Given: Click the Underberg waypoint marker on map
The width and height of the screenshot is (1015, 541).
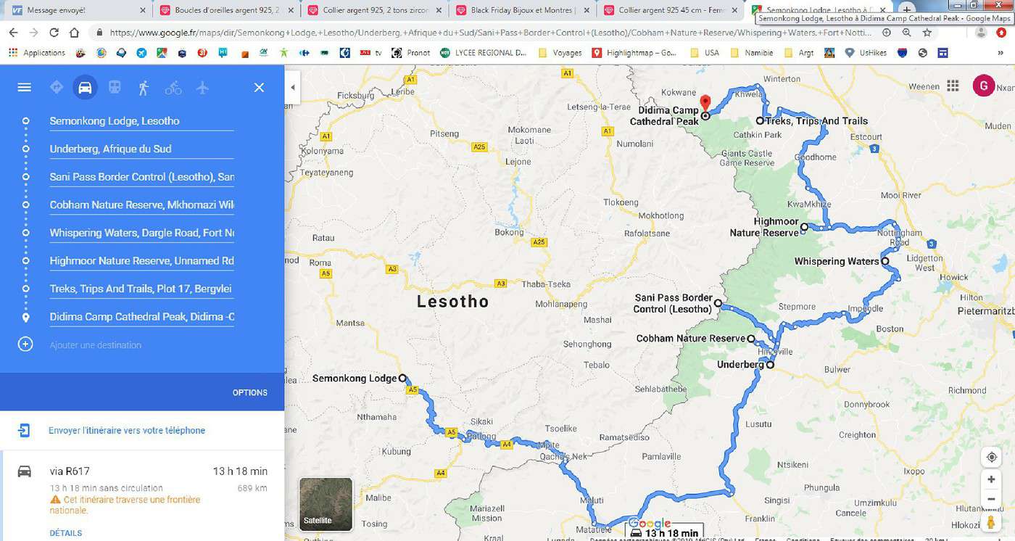Looking at the screenshot, I should [x=770, y=365].
